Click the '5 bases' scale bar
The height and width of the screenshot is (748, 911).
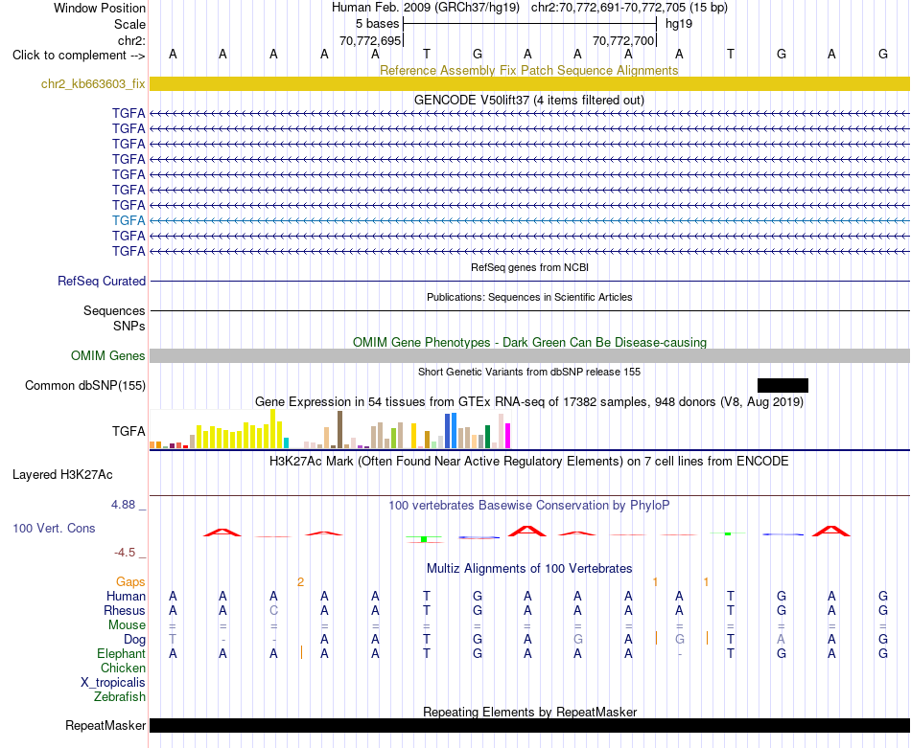[529, 24]
